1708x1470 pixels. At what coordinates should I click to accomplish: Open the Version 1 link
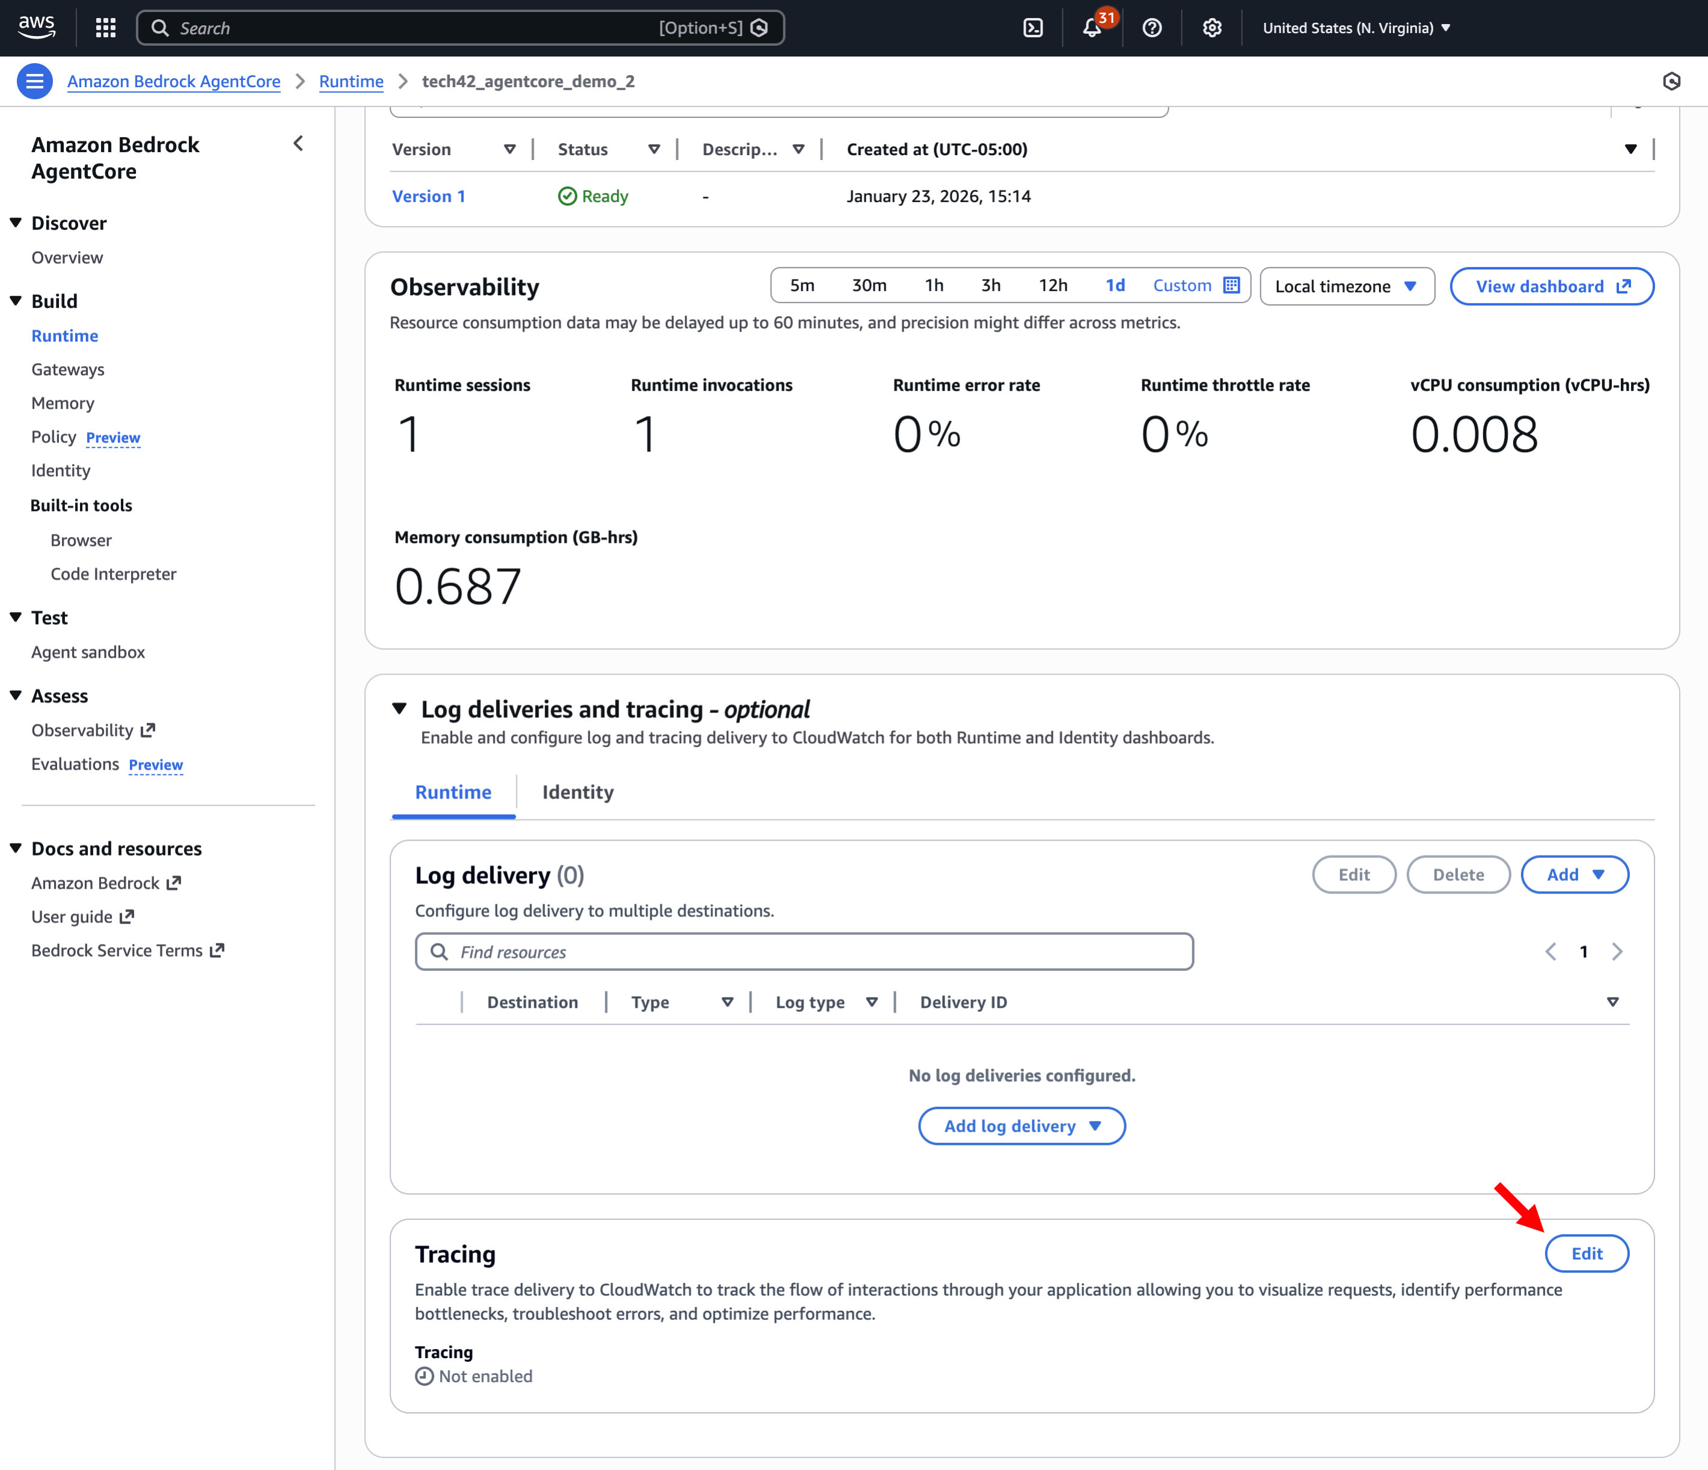point(428,196)
